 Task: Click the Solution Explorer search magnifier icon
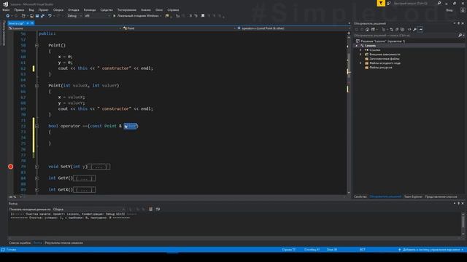tap(460, 36)
